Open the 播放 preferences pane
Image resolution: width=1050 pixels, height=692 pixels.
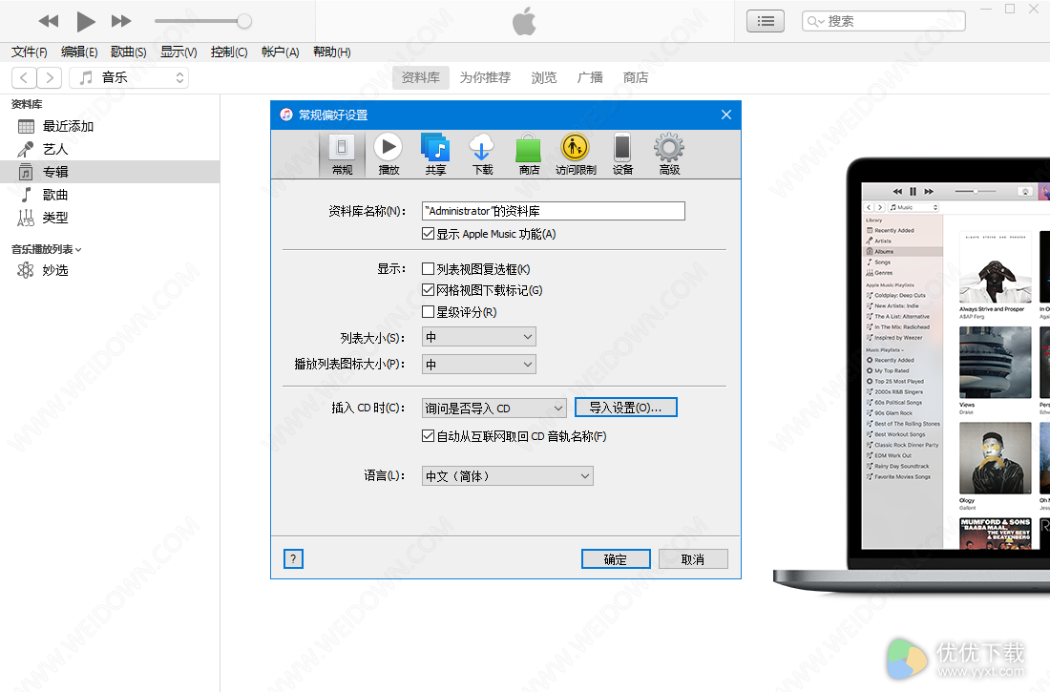click(388, 155)
